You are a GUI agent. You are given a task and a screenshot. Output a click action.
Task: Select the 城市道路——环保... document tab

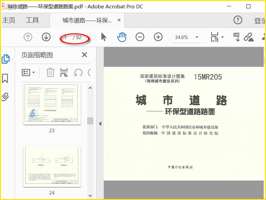87,20
